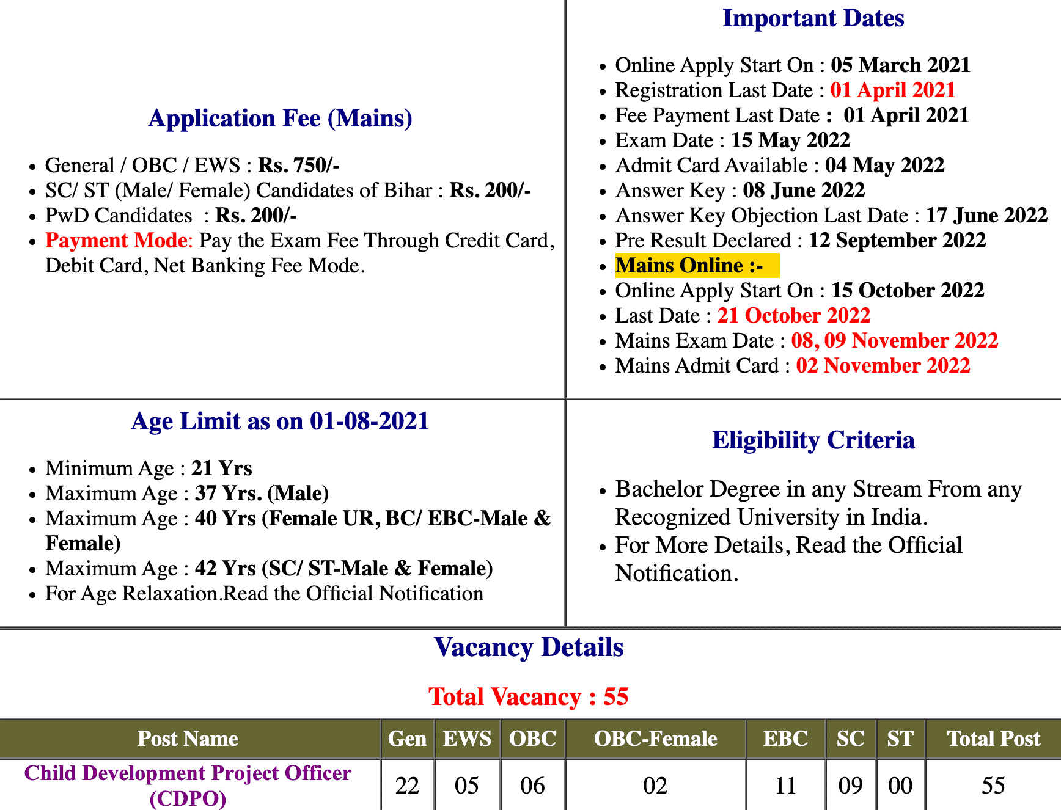Click Online Apply Start On 05 March 2021
This screenshot has width=1061, height=810.
793,65
